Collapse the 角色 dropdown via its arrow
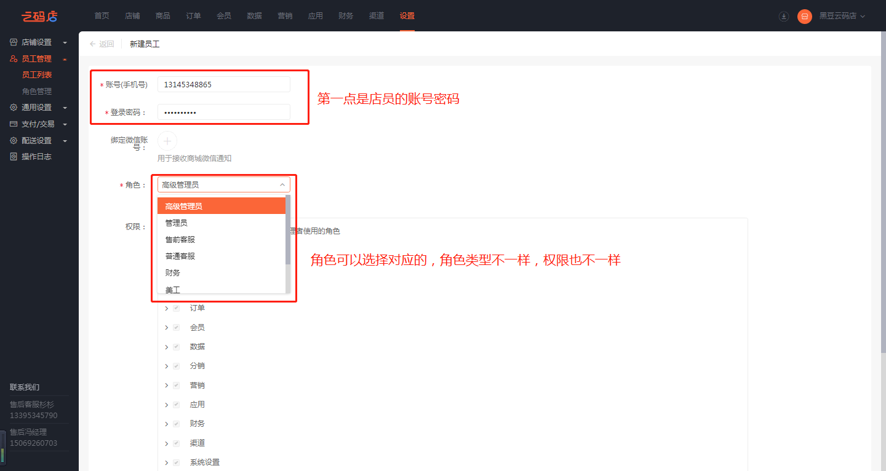The width and height of the screenshot is (886, 471). tap(282, 184)
